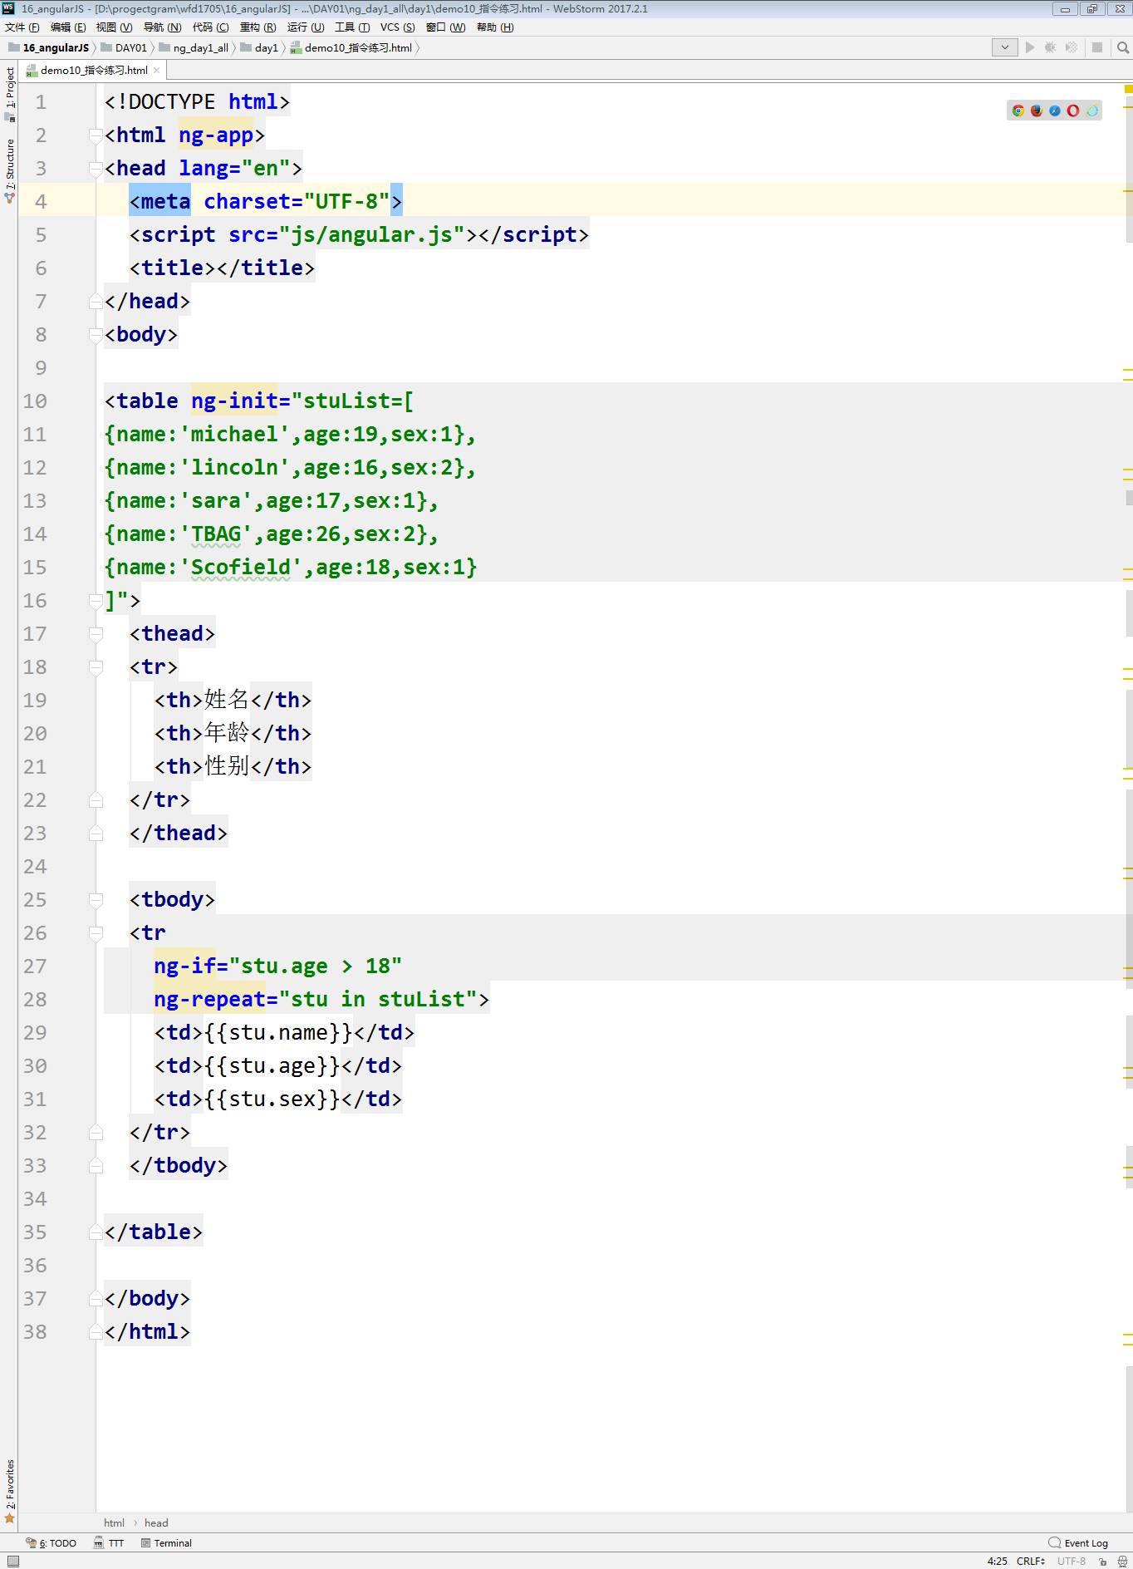Toggle read-only lock icon in status bar
Screen dimensions: 1133x1569
tap(1102, 1562)
